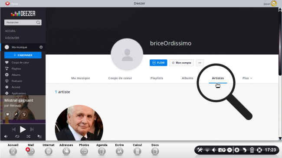Click the profile avatar placeholder

pos(127,55)
